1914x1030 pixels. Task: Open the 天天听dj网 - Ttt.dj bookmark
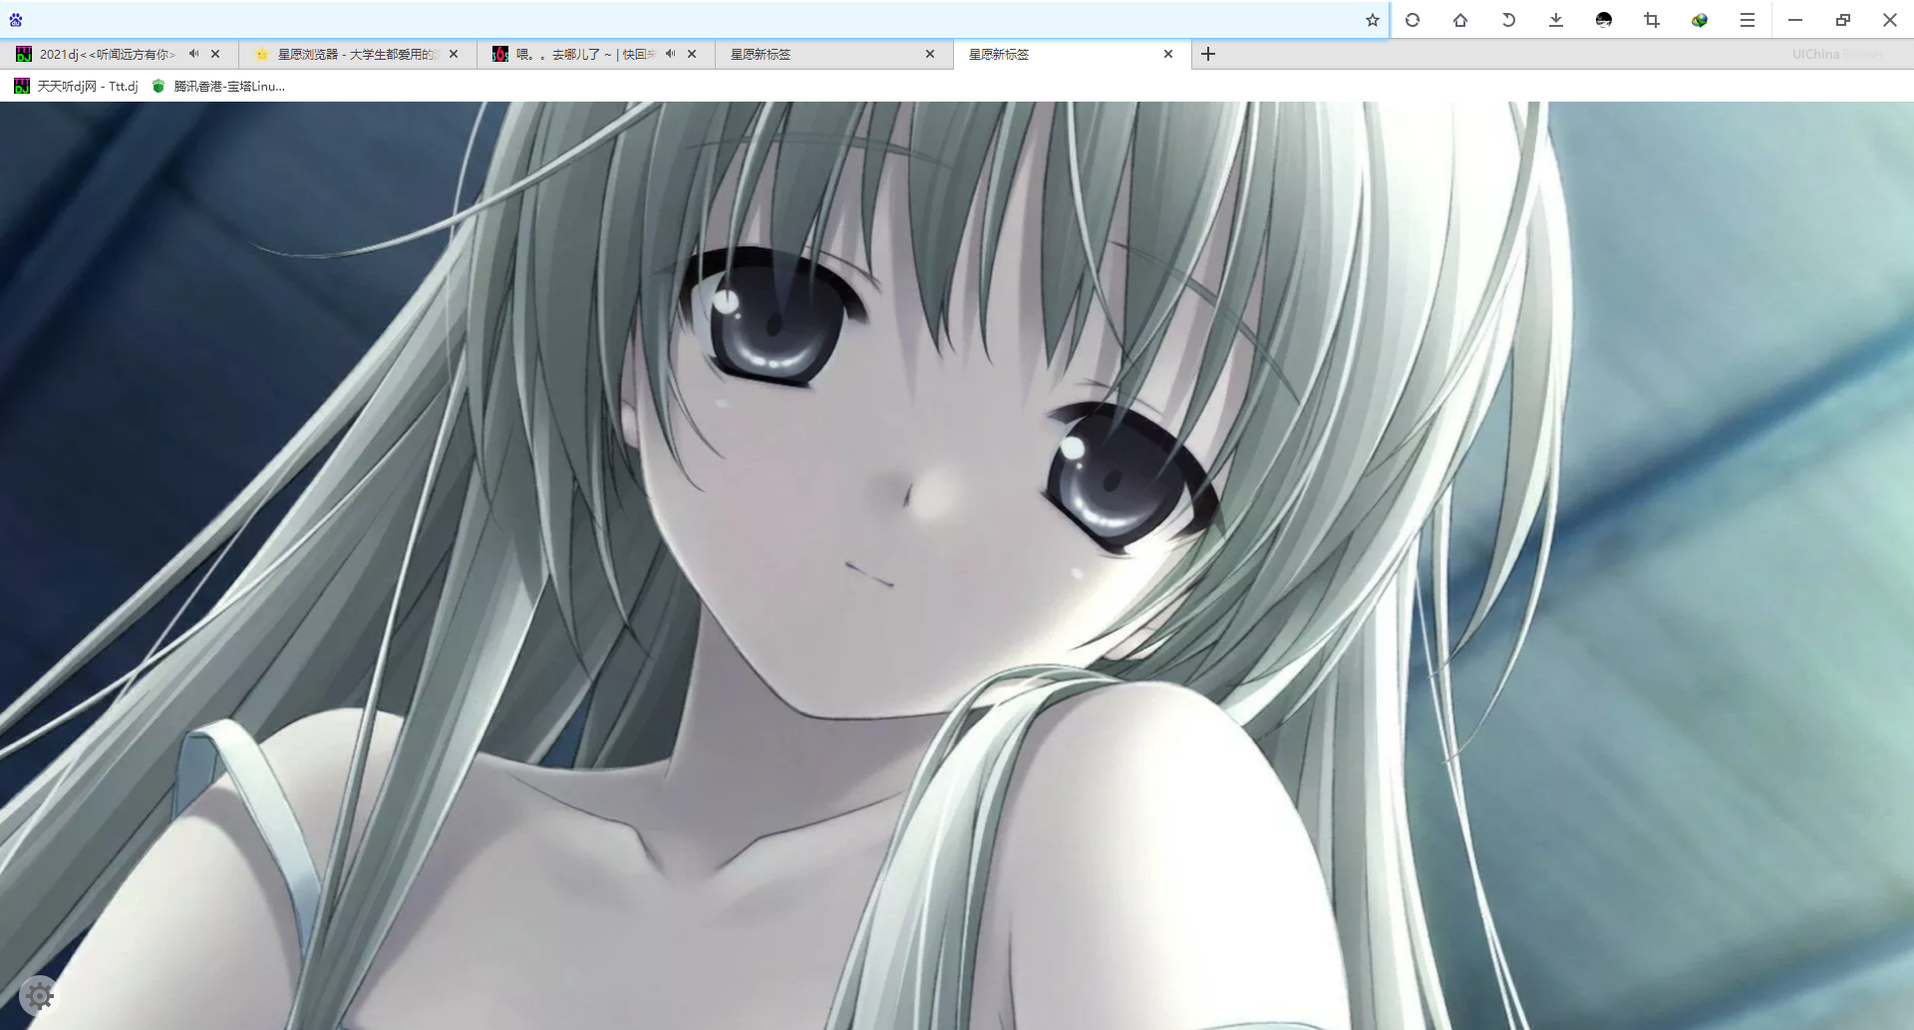(x=77, y=87)
